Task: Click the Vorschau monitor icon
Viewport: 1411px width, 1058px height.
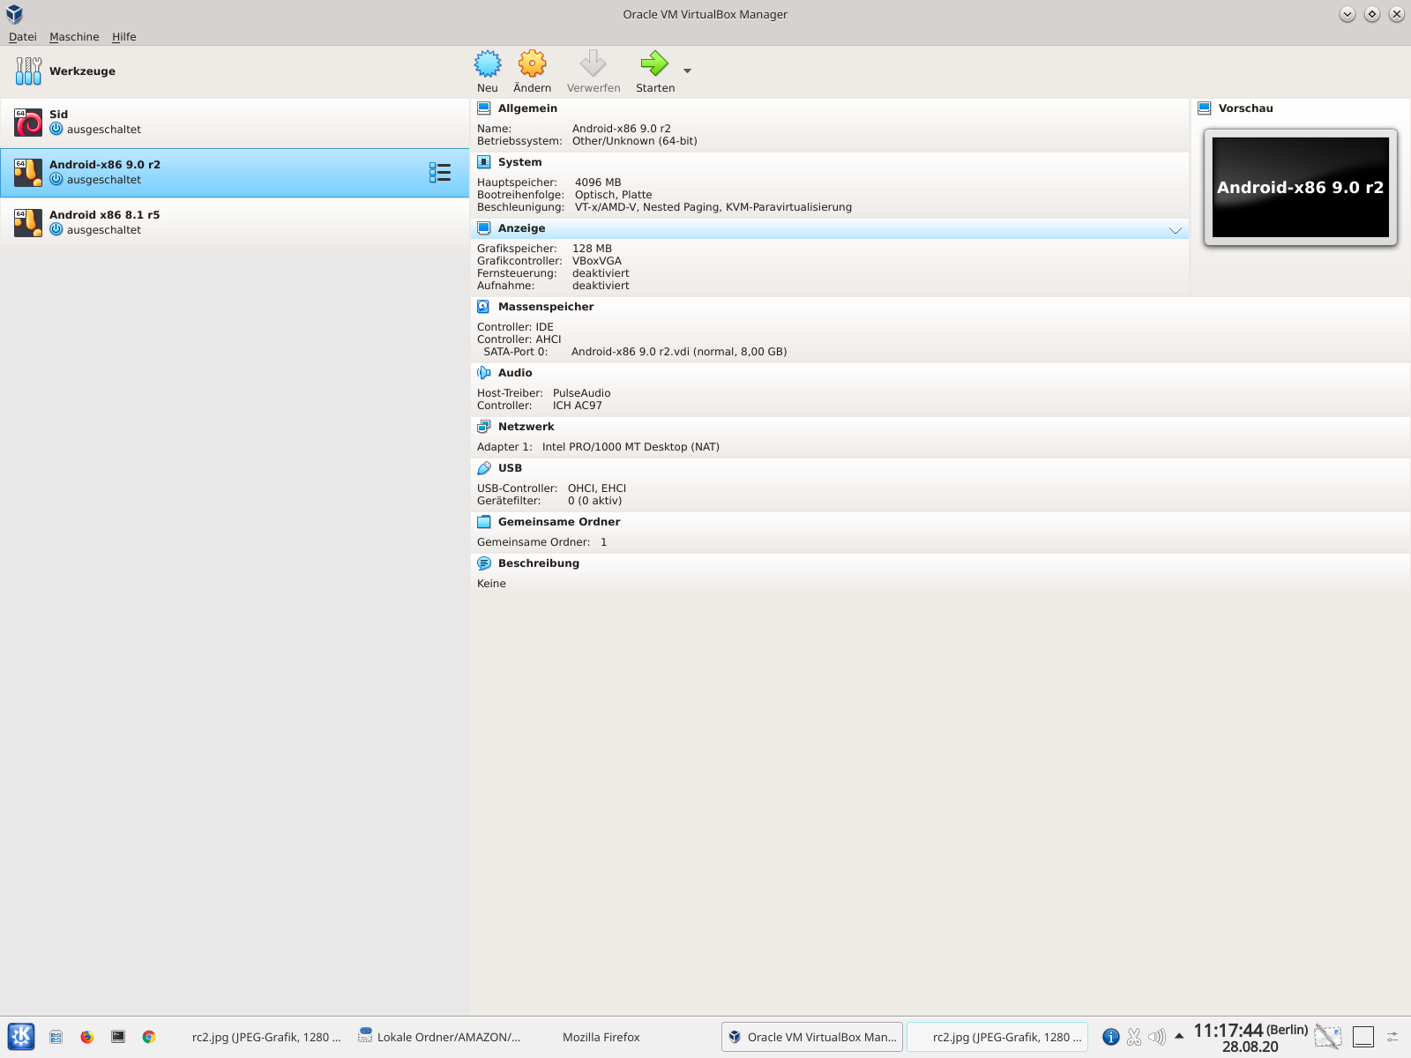Action: pos(1205,108)
